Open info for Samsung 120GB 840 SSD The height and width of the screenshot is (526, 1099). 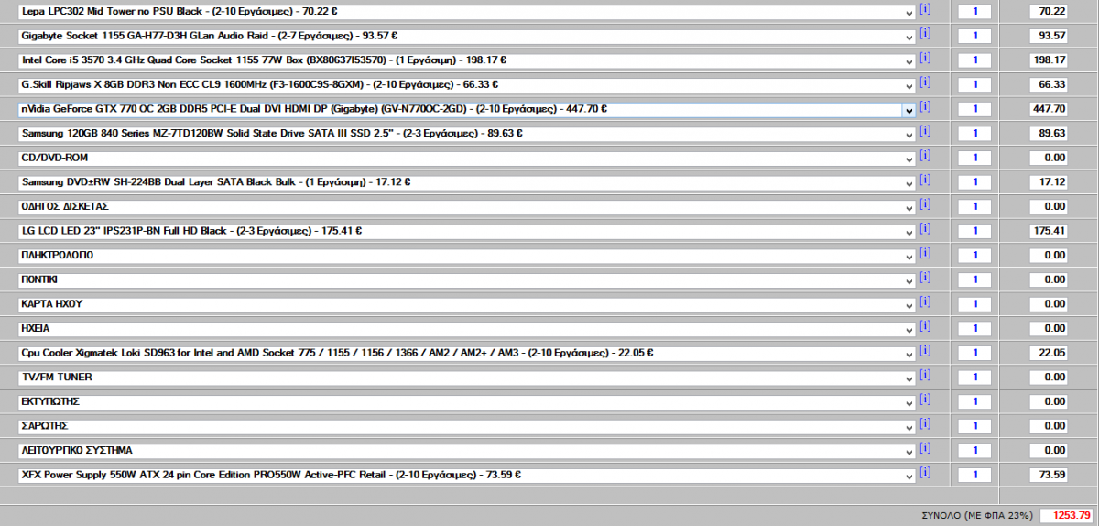(x=925, y=131)
